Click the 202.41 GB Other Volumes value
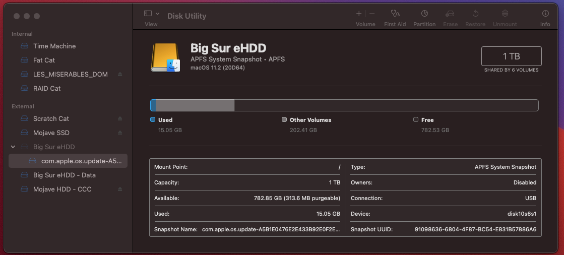 pyautogui.click(x=303, y=130)
